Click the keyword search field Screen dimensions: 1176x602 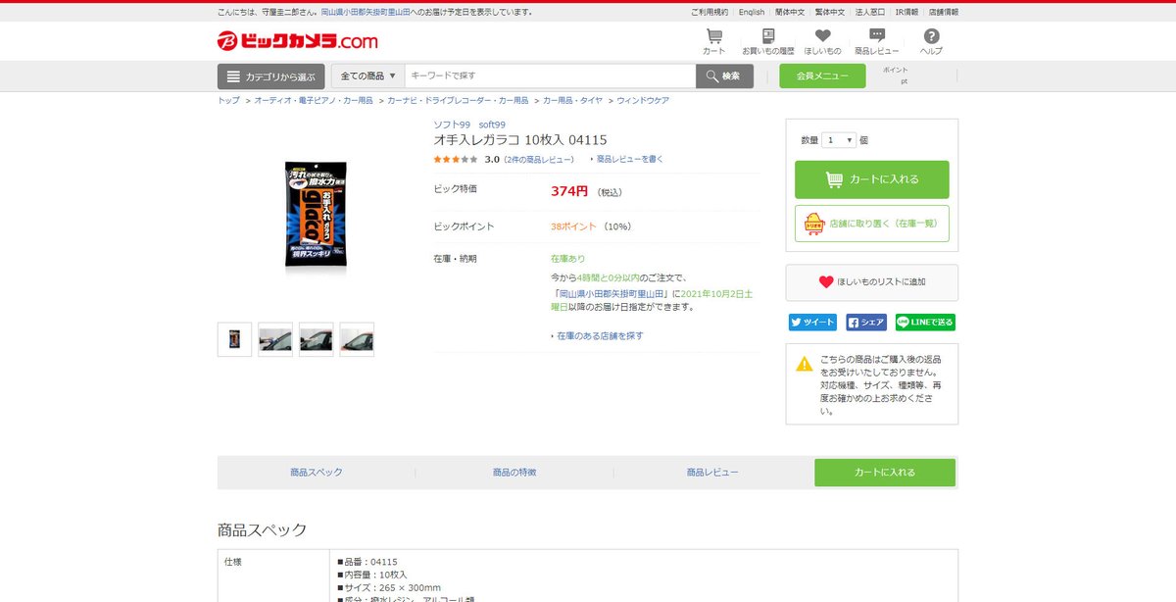(x=550, y=76)
